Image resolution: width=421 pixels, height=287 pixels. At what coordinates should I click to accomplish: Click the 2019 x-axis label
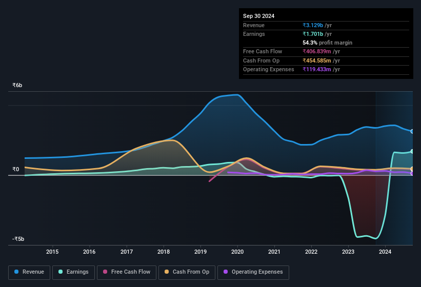(x=201, y=252)
